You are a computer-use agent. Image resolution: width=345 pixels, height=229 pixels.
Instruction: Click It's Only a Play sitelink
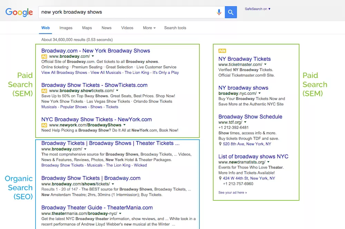coord(166,72)
